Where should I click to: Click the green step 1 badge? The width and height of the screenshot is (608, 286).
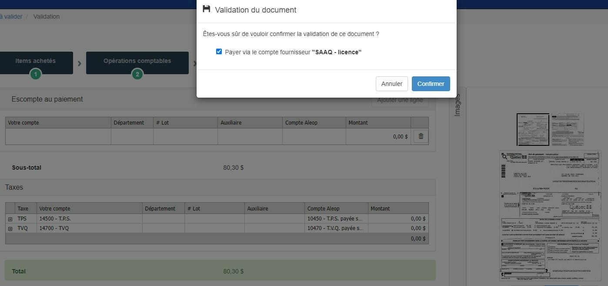pos(36,74)
